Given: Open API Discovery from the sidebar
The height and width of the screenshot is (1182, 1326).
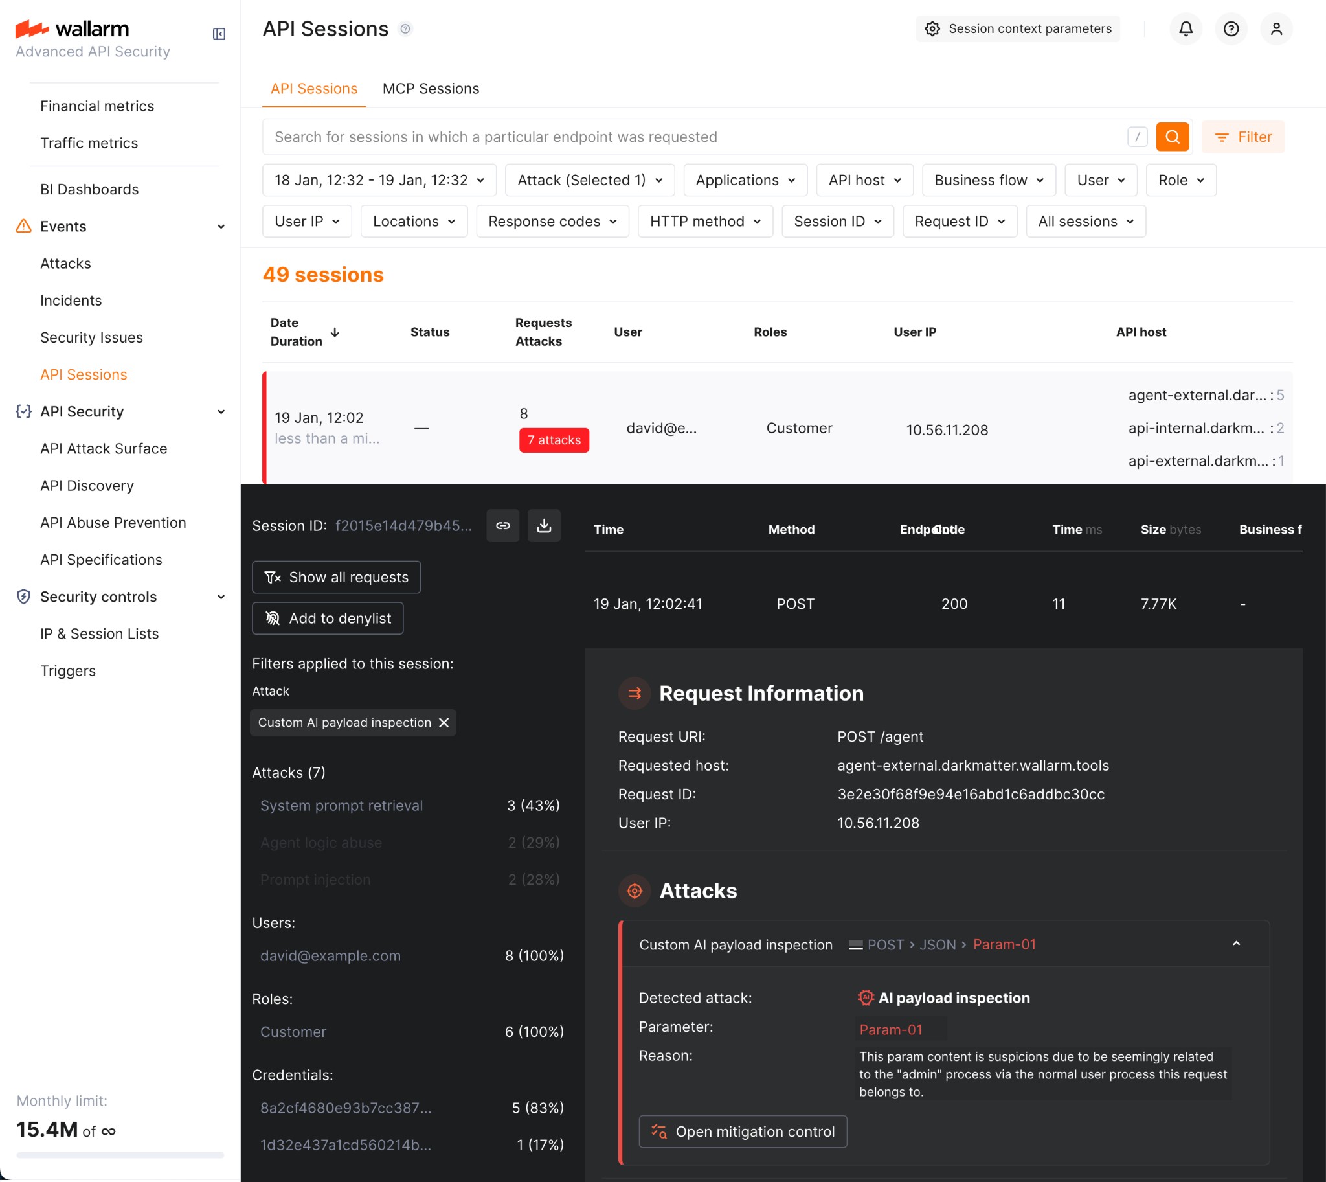Looking at the screenshot, I should pos(87,485).
